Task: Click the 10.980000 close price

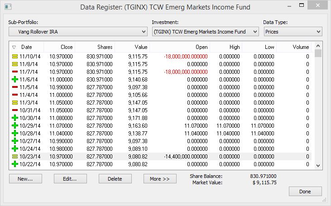Action: point(61,149)
